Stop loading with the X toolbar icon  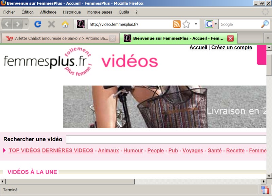[51, 24]
